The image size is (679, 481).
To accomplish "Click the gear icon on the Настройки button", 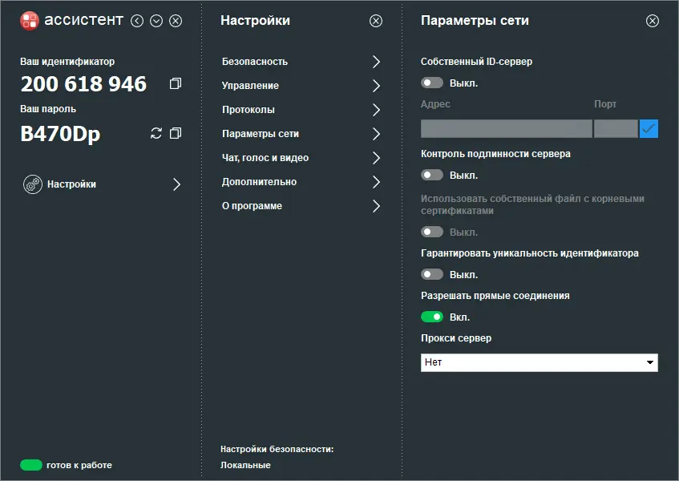I will coord(32,184).
